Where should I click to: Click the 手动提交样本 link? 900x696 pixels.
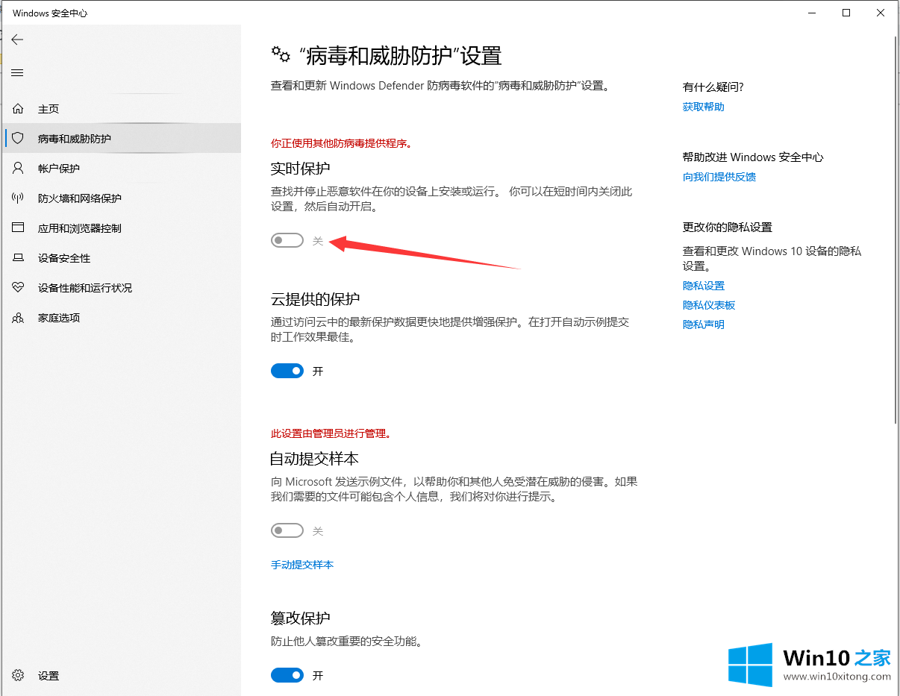[302, 565]
